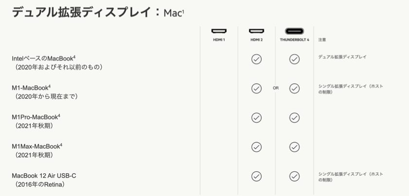
Task: Click the THUNDERBOLT 4 column label text
Action: pos(294,40)
